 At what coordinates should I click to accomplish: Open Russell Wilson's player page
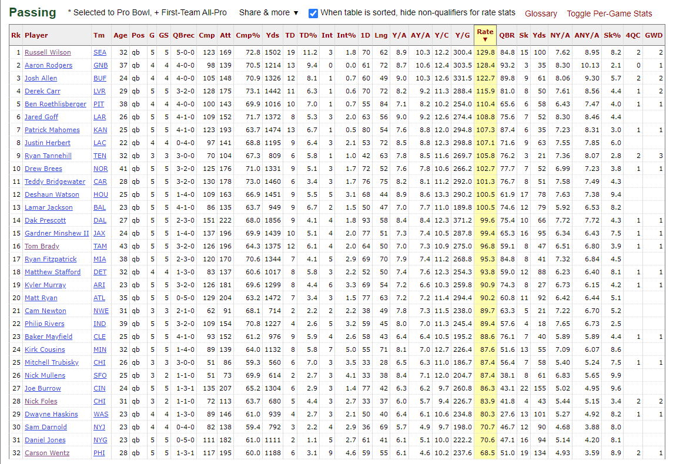tap(48, 52)
